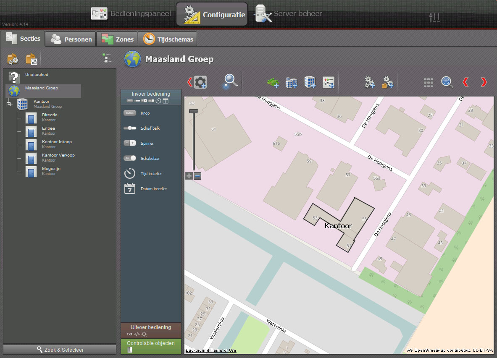The width and height of the screenshot is (497, 358).
Task: Click the right red arrow in toolbar
Action: (484, 82)
